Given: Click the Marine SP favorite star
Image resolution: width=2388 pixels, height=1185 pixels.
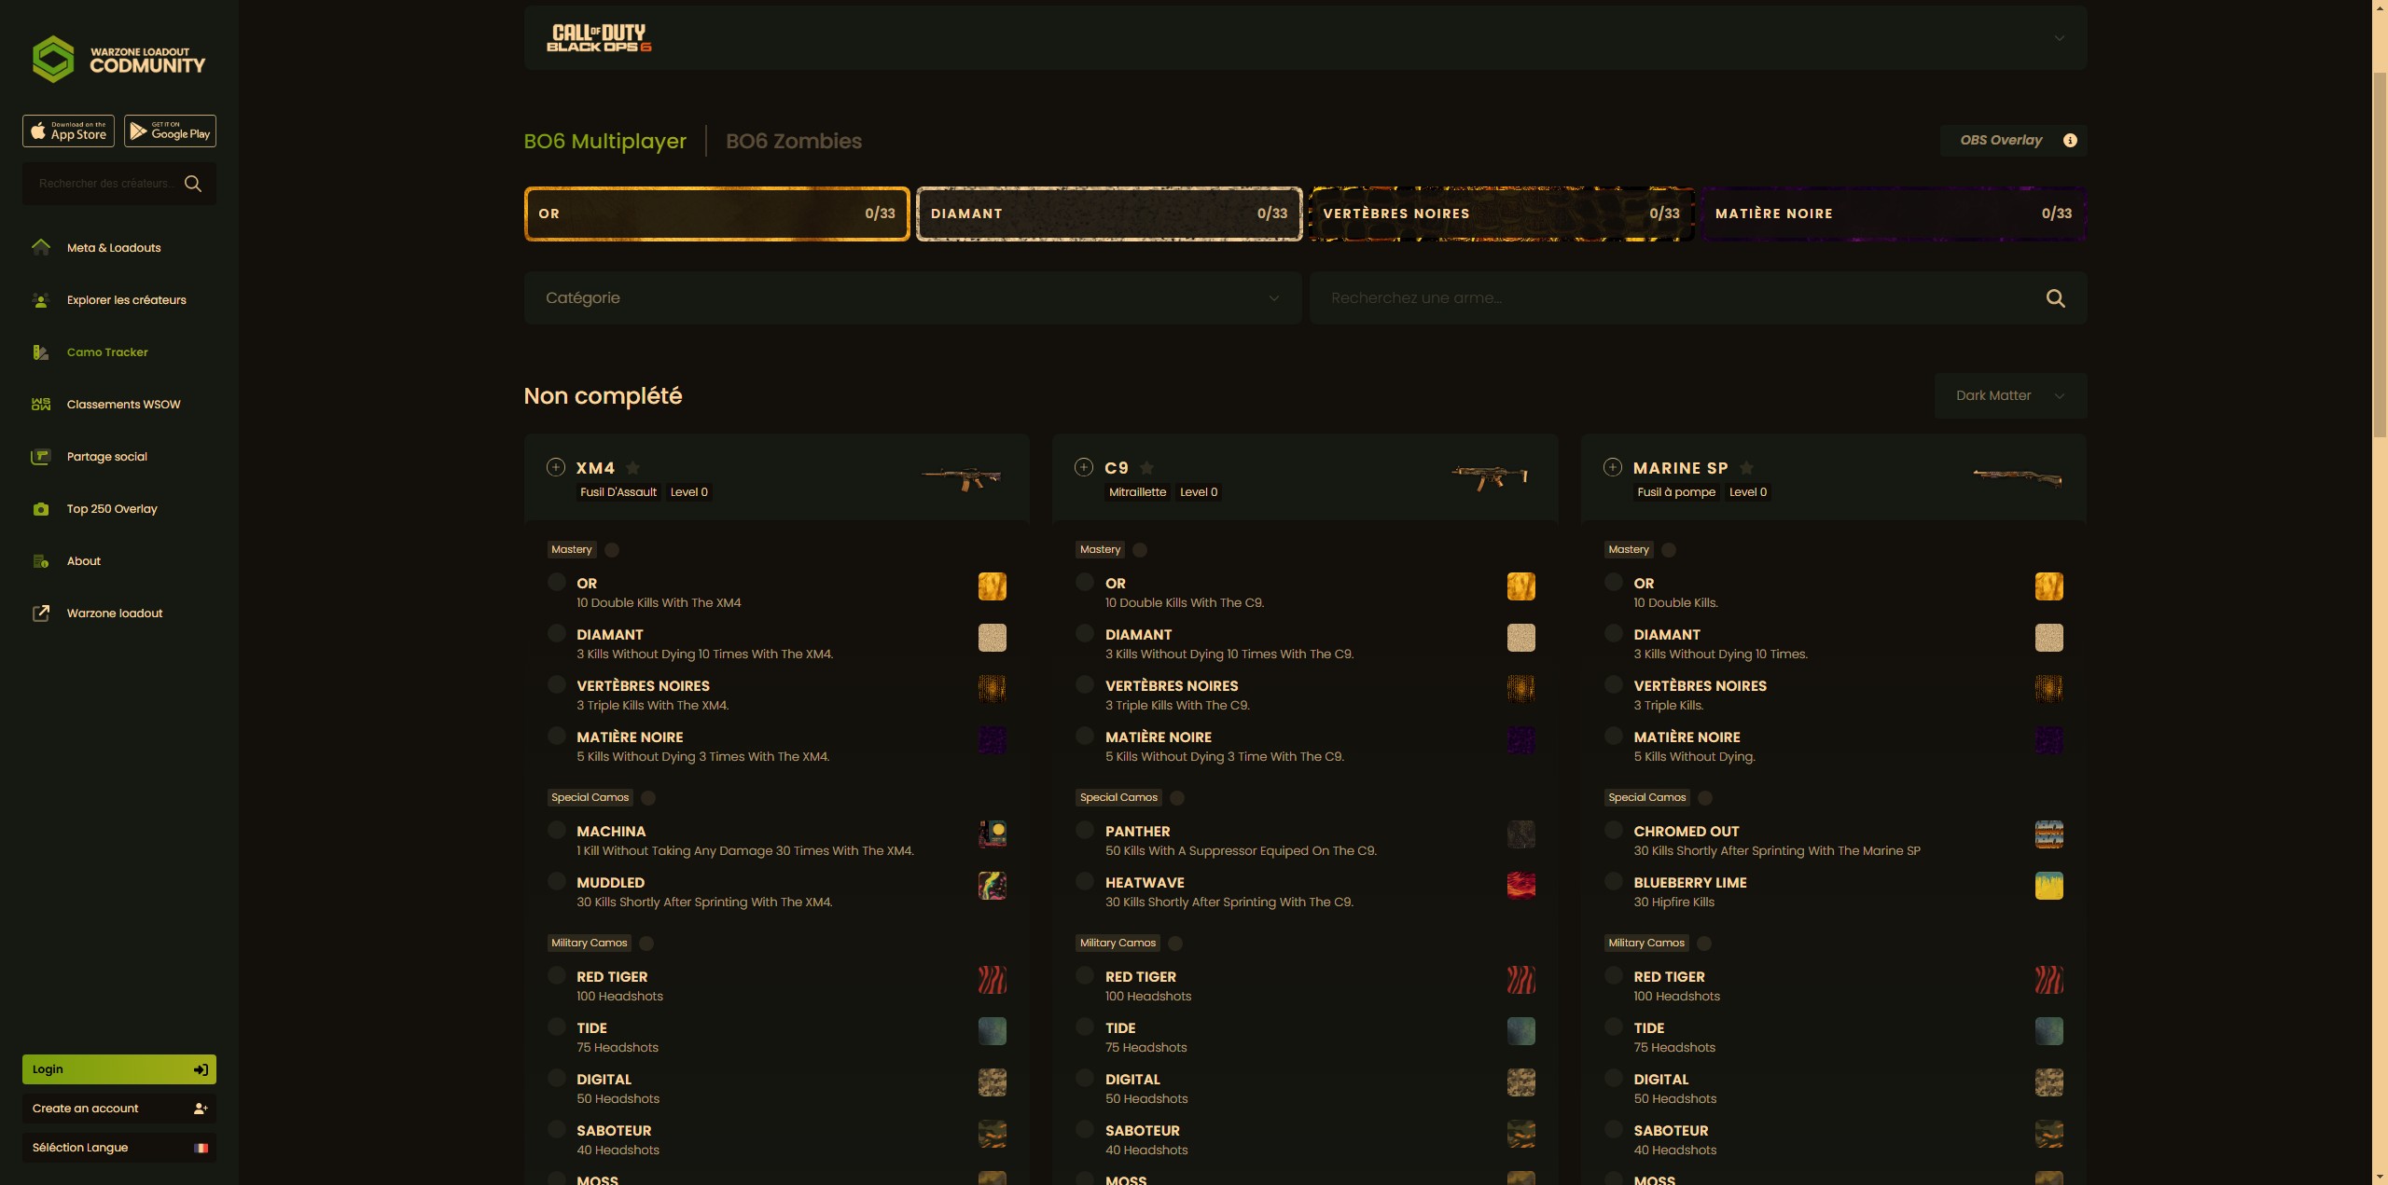Looking at the screenshot, I should tap(1746, 468).
